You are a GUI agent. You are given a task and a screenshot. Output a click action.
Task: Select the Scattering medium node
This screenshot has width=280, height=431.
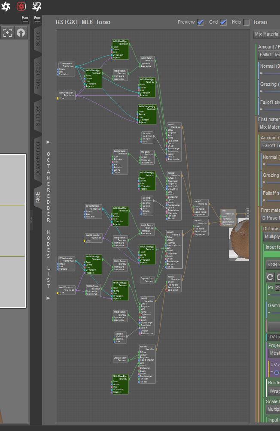point(147,205)
